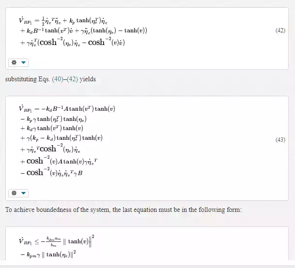Open the gear options under equation 43
This screenshot has height=268, width=295.
14,193
